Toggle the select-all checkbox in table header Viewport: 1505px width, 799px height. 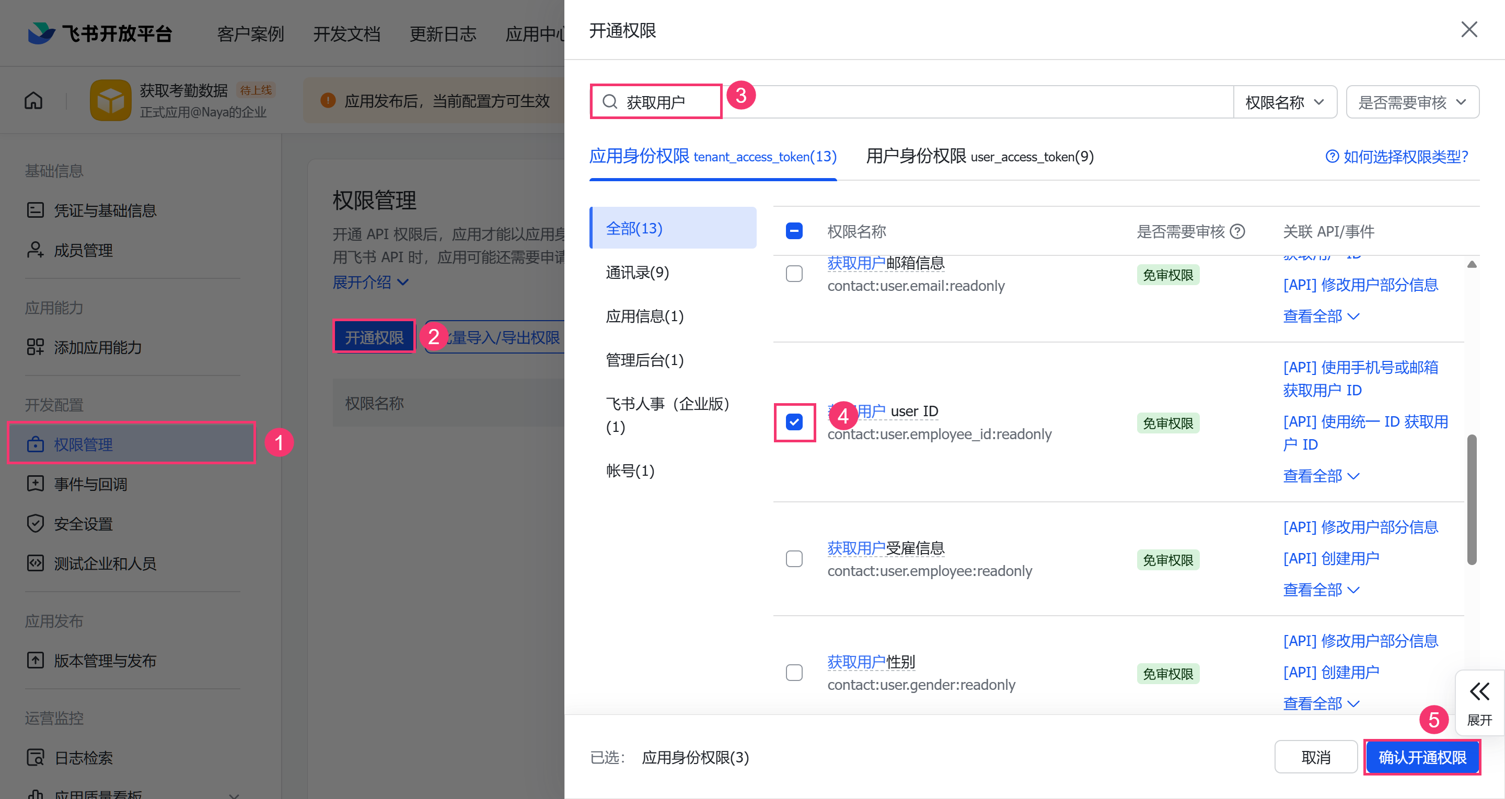point(794,231)
